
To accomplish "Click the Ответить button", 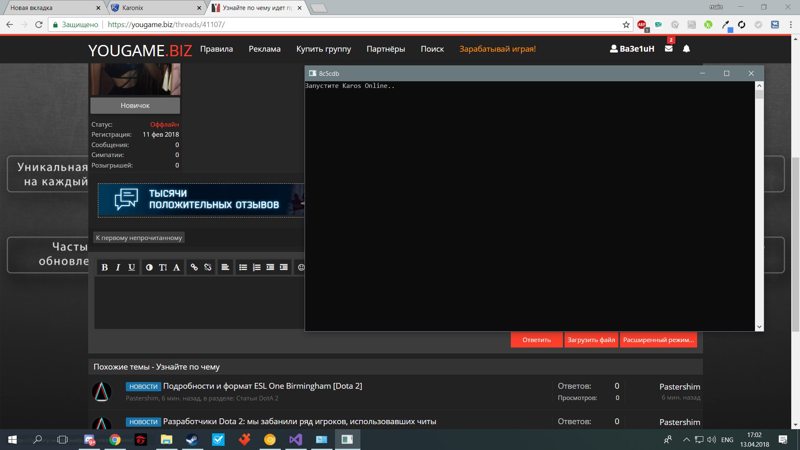I will pyautogui.click(x=536, y=340).
